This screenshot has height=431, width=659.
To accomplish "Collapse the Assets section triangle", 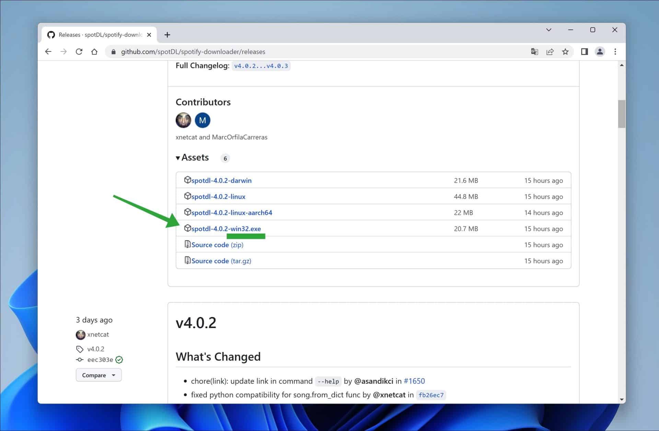I will (178, 158).
